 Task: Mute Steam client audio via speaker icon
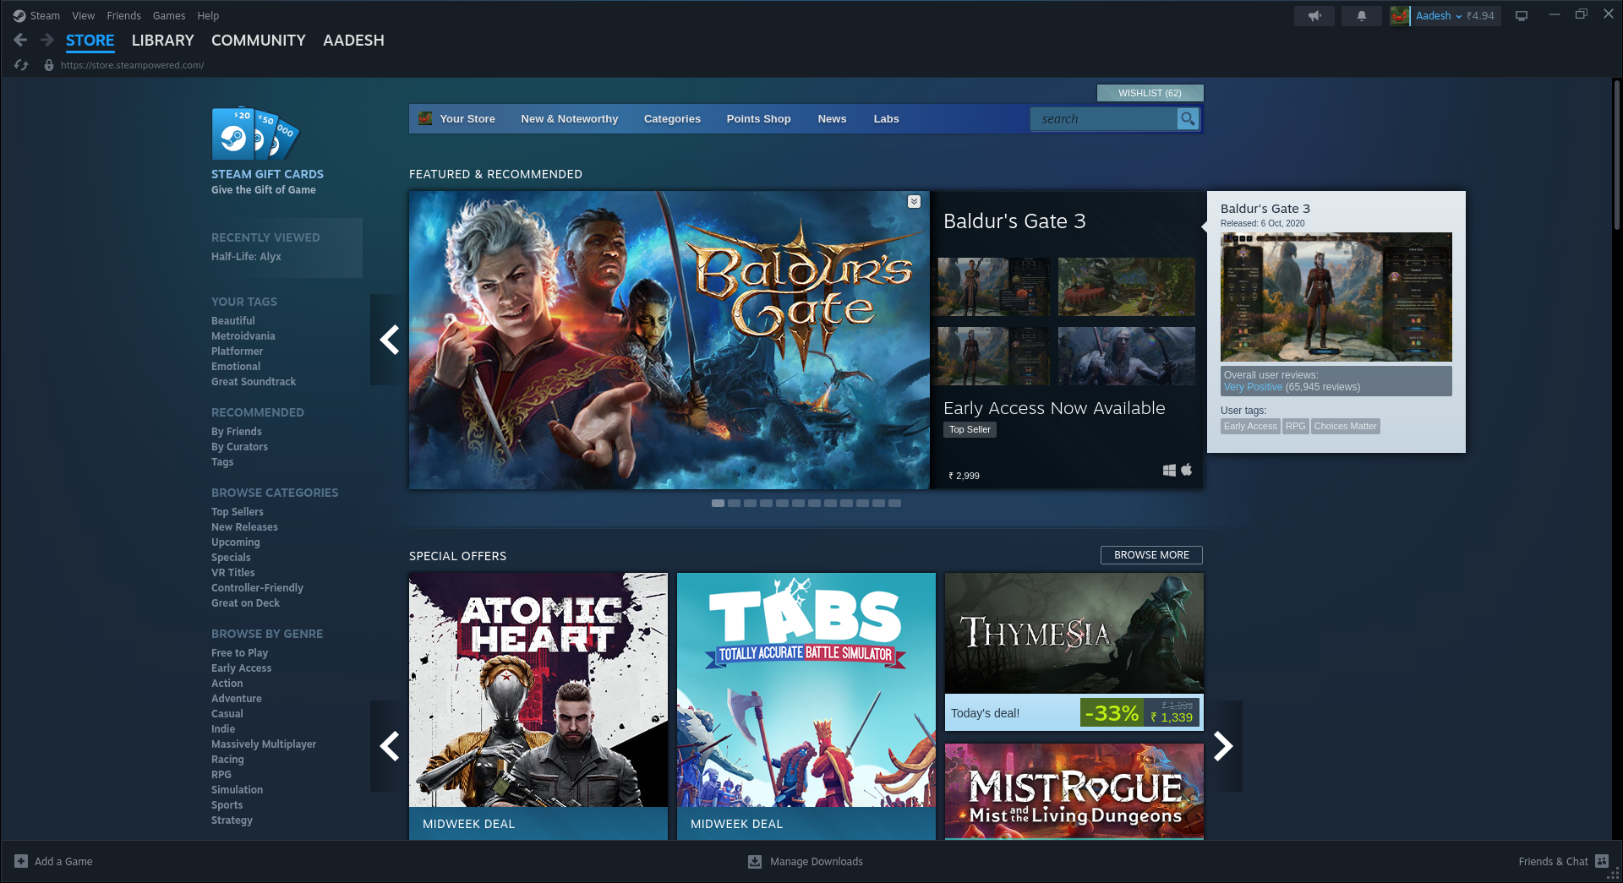[x=1314, y=15]
